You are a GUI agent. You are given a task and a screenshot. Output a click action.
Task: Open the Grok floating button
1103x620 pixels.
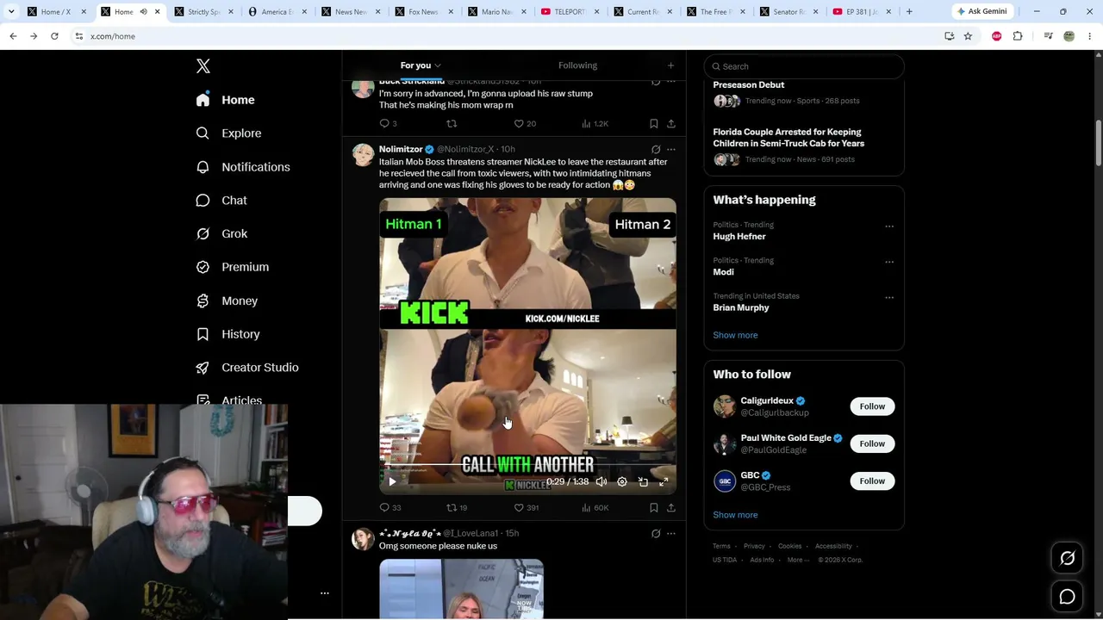coord(1067,559)
